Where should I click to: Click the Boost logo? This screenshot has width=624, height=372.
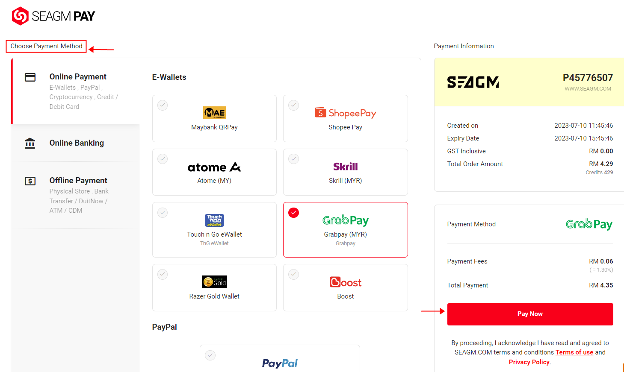coord(346,282)
